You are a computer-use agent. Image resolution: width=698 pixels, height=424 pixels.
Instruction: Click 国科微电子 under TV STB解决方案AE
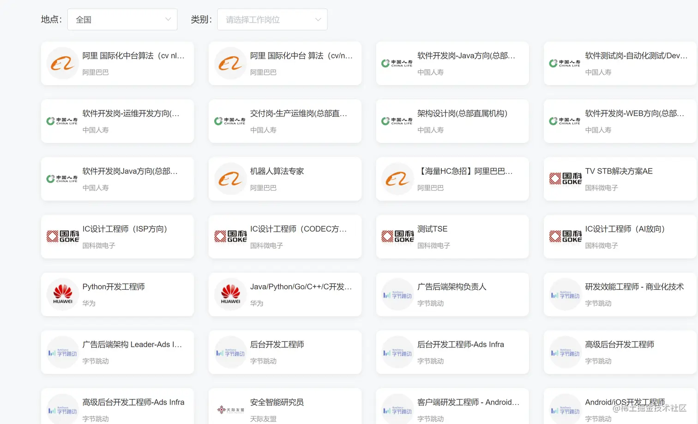pos(602,188)
